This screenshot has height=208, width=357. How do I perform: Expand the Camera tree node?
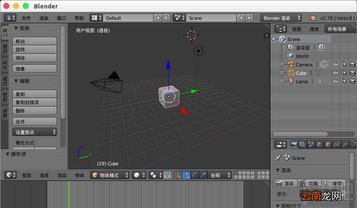[282, 64]
